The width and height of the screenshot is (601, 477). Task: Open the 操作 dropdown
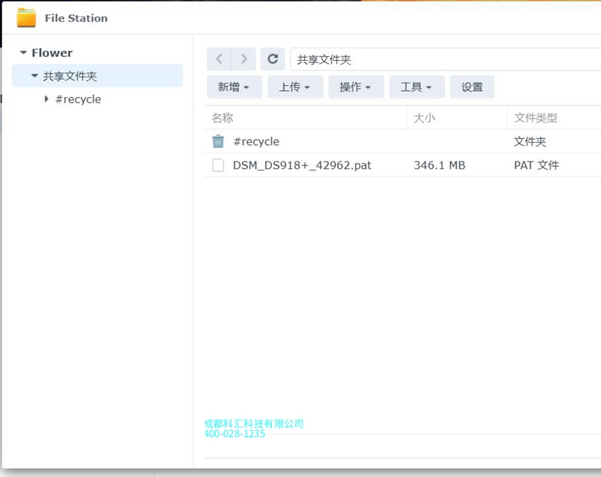355,87
